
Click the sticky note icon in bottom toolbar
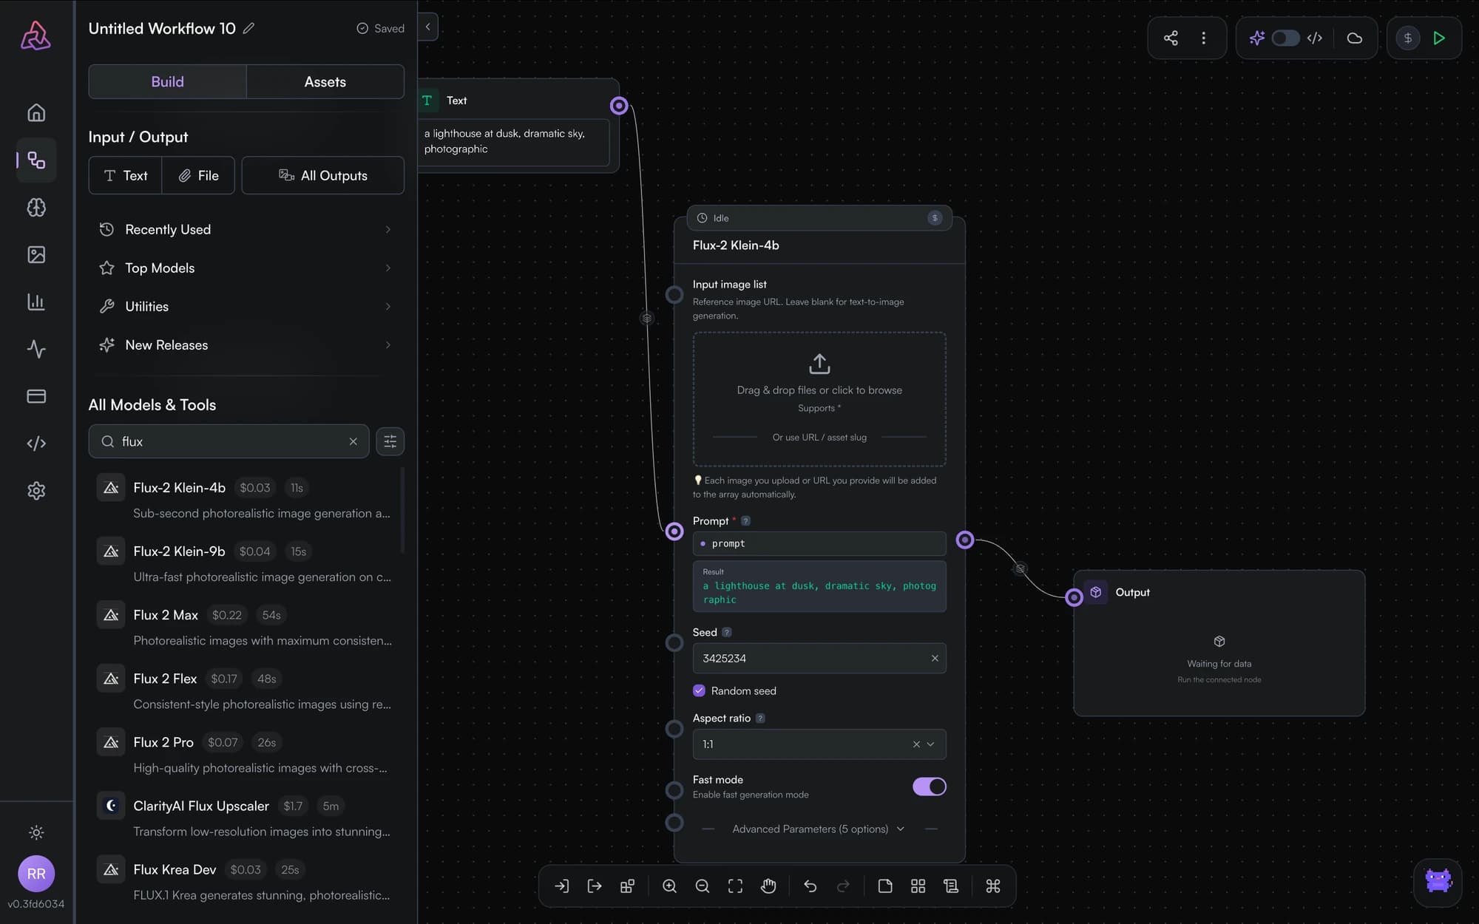[x=885, y=886]
